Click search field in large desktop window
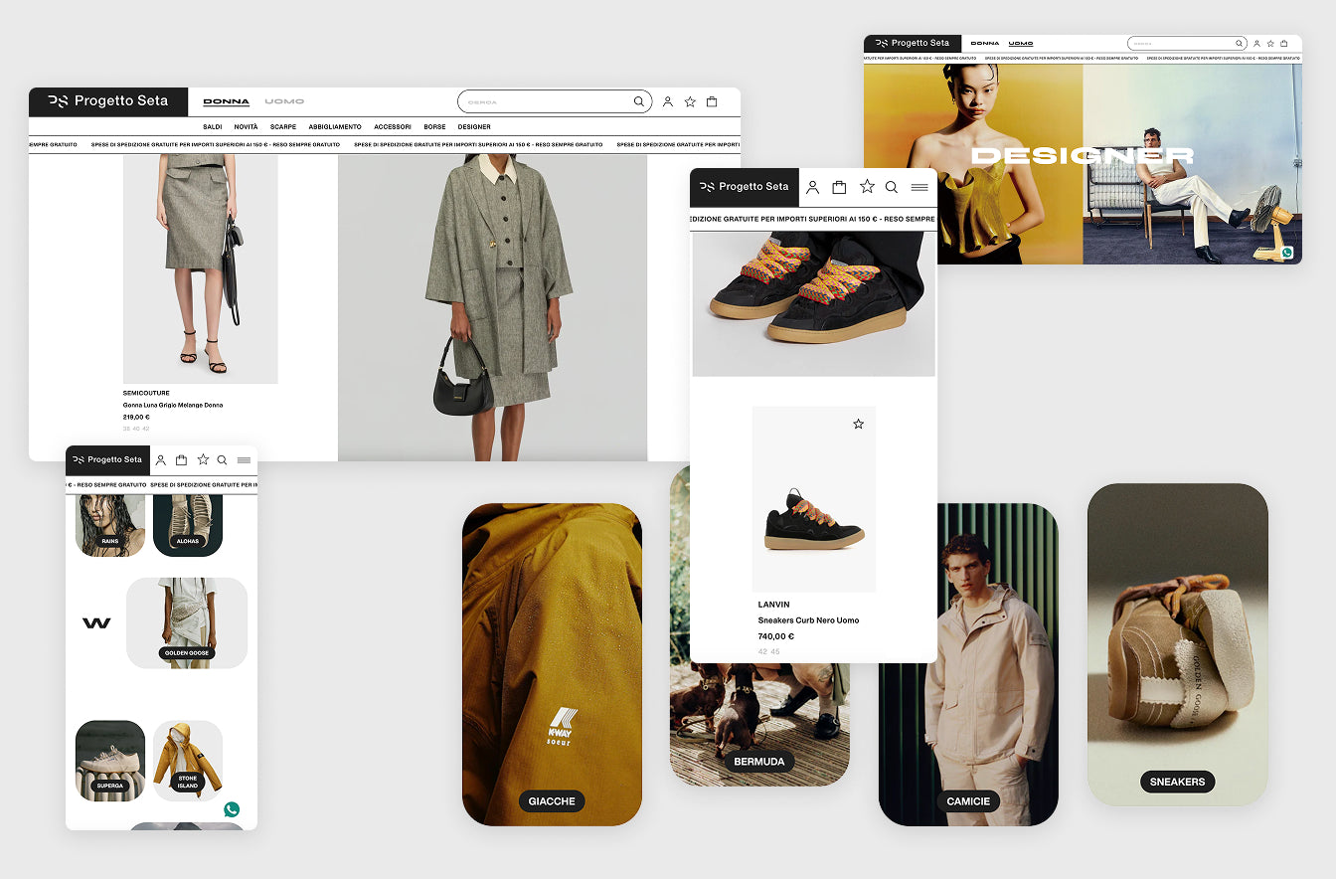Image resolution: width=1336 pixels, height=879 pixels. (555, 101)
